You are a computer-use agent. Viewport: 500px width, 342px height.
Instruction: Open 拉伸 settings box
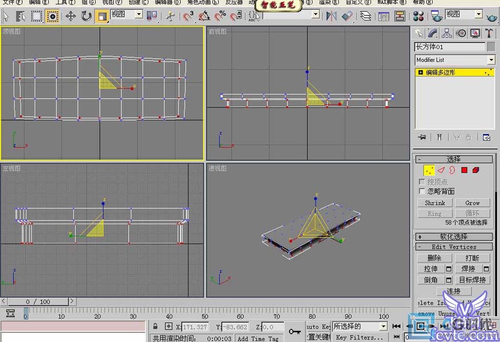(448, 269)
